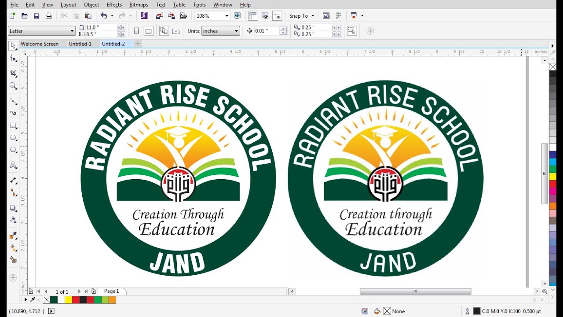Click the Import icon
Screen dimensions: 563x317
(x=160, y=16)
